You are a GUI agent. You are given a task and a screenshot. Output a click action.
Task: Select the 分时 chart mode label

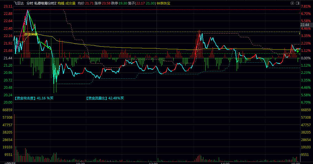click(x=30, y=3)
